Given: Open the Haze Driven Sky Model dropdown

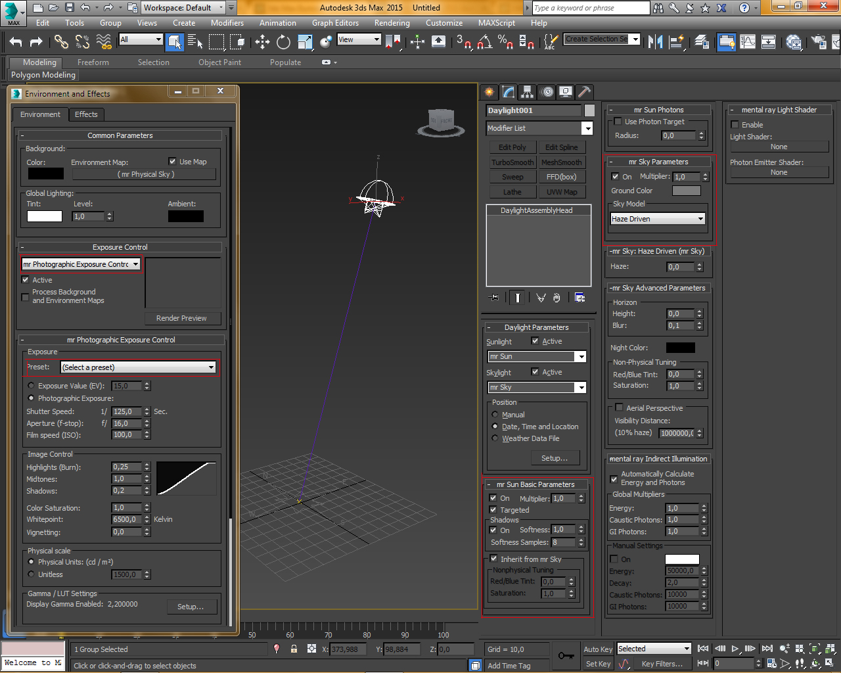Looking at the screenshot, I should (x=658, y=219).
